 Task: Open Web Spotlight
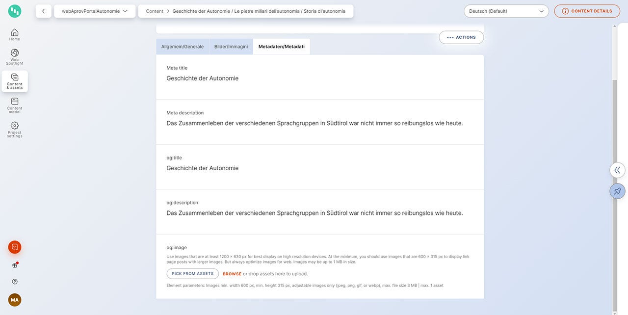[x=15, y=56]
